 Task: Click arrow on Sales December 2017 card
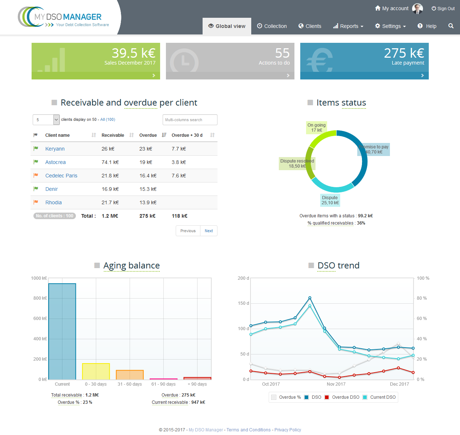[x=154, y=75]
